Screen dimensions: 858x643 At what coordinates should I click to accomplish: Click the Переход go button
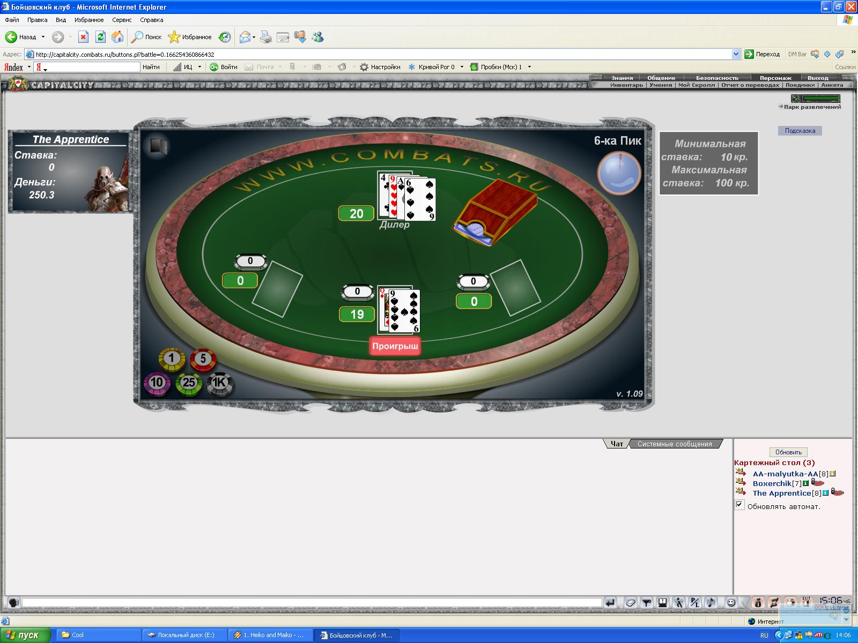(x=762, y=54)
